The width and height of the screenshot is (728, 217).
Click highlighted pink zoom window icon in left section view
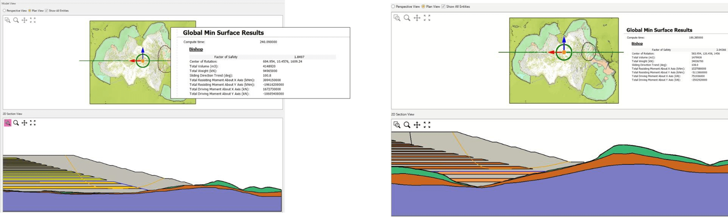[x=8, y=123]
